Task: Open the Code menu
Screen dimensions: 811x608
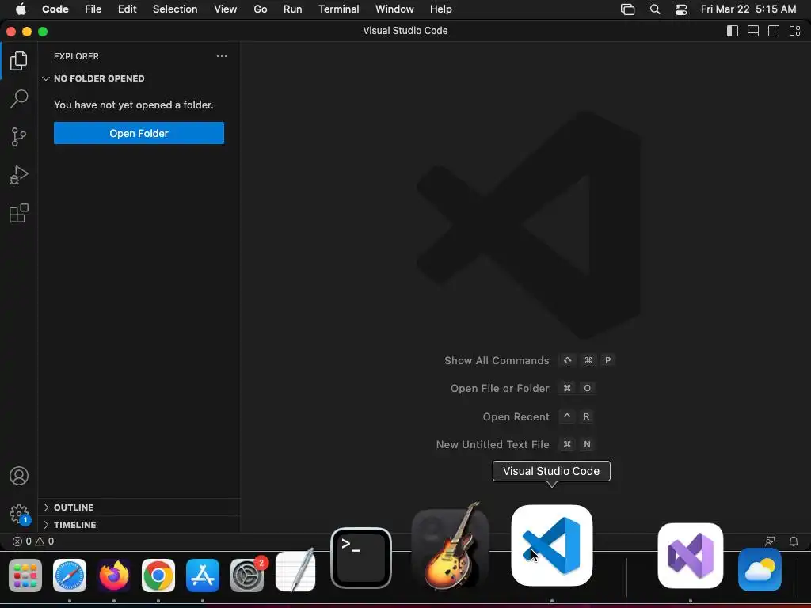Action: tap(55, 9)
